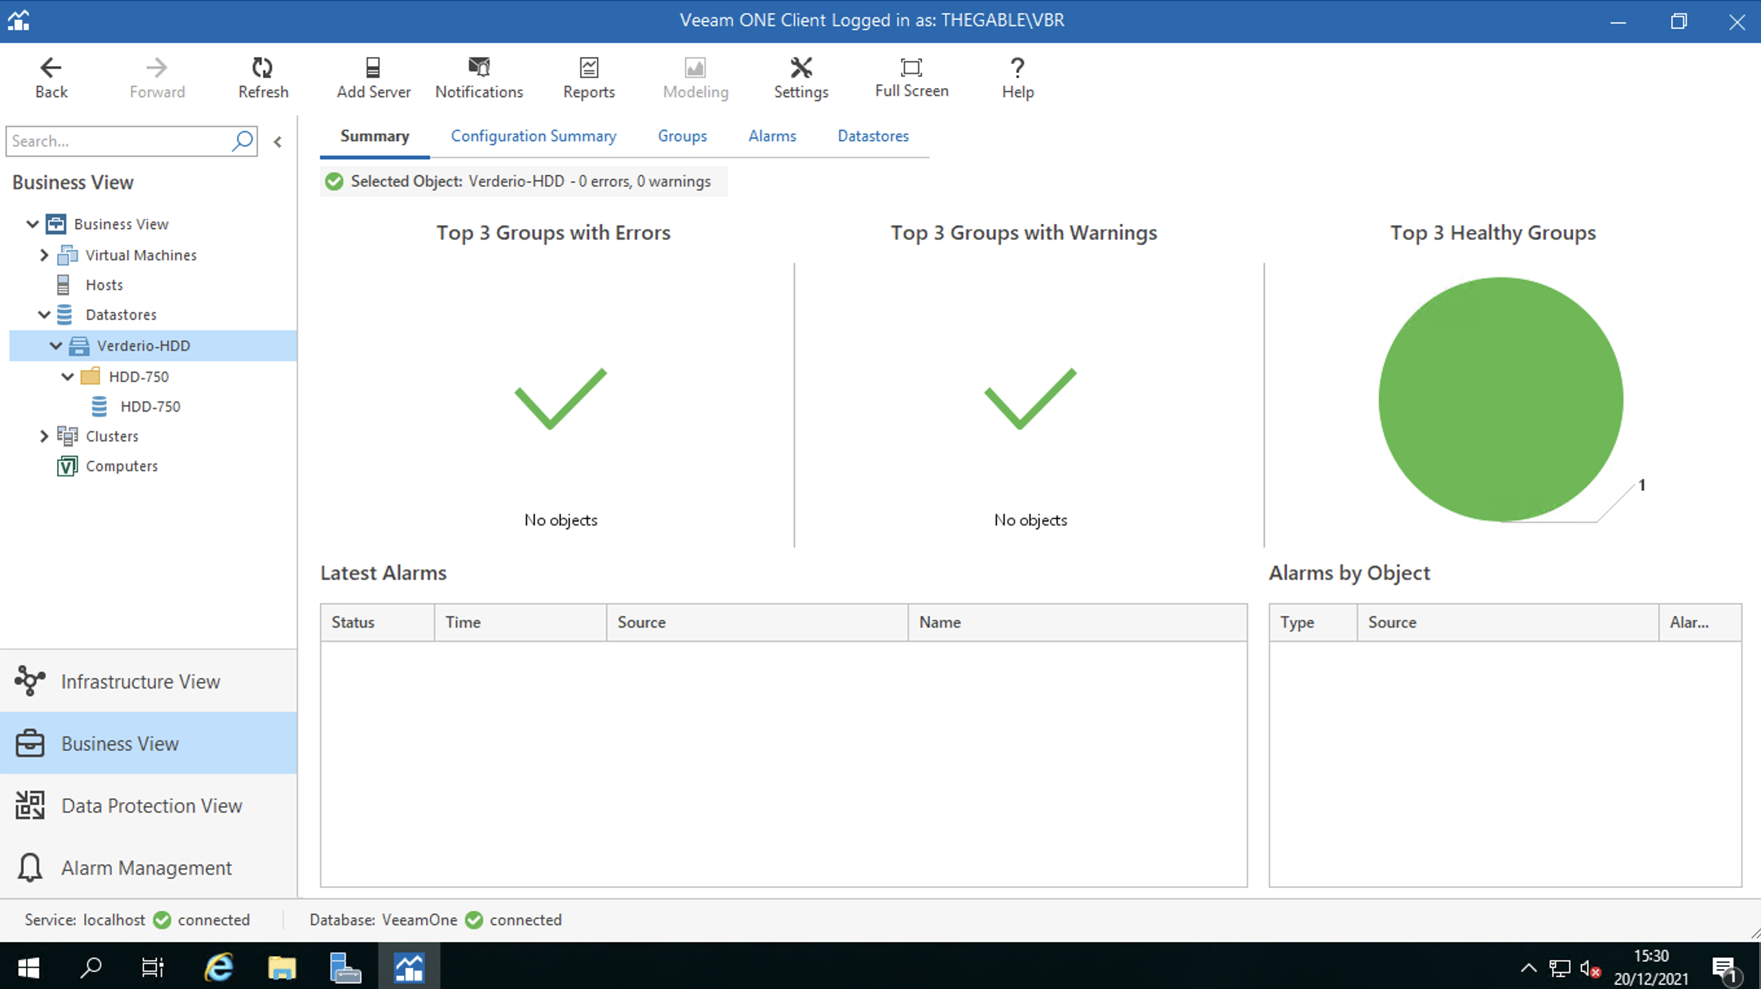Click the pie chart value label 1
This screenshot has height=989, width=1761.
(1642, 485)
